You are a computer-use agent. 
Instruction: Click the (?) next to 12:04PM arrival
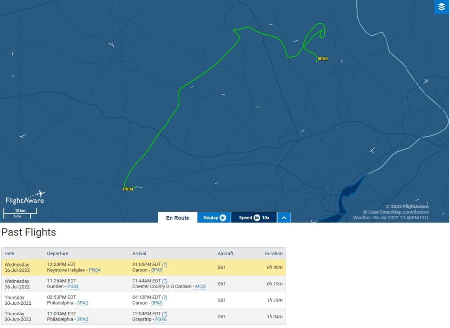[x=165, y=314]
